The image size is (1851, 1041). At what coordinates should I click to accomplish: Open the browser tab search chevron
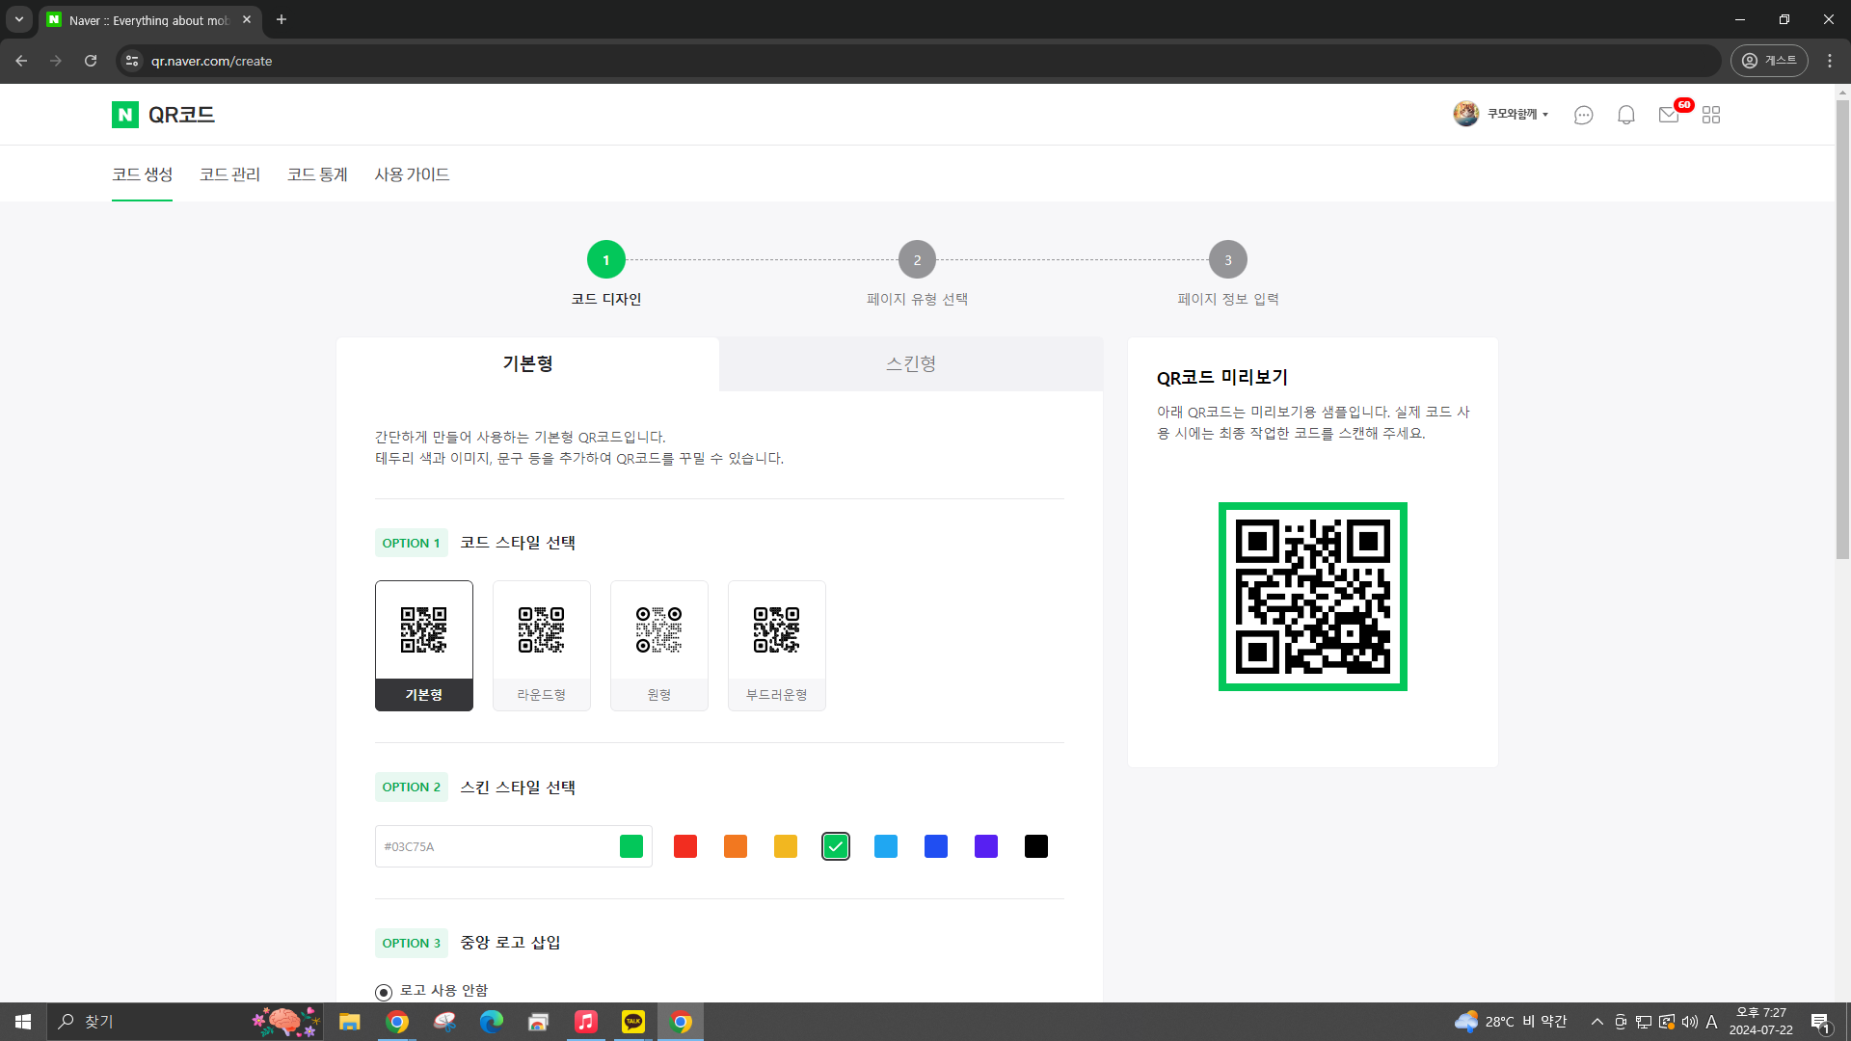point(18,19)
